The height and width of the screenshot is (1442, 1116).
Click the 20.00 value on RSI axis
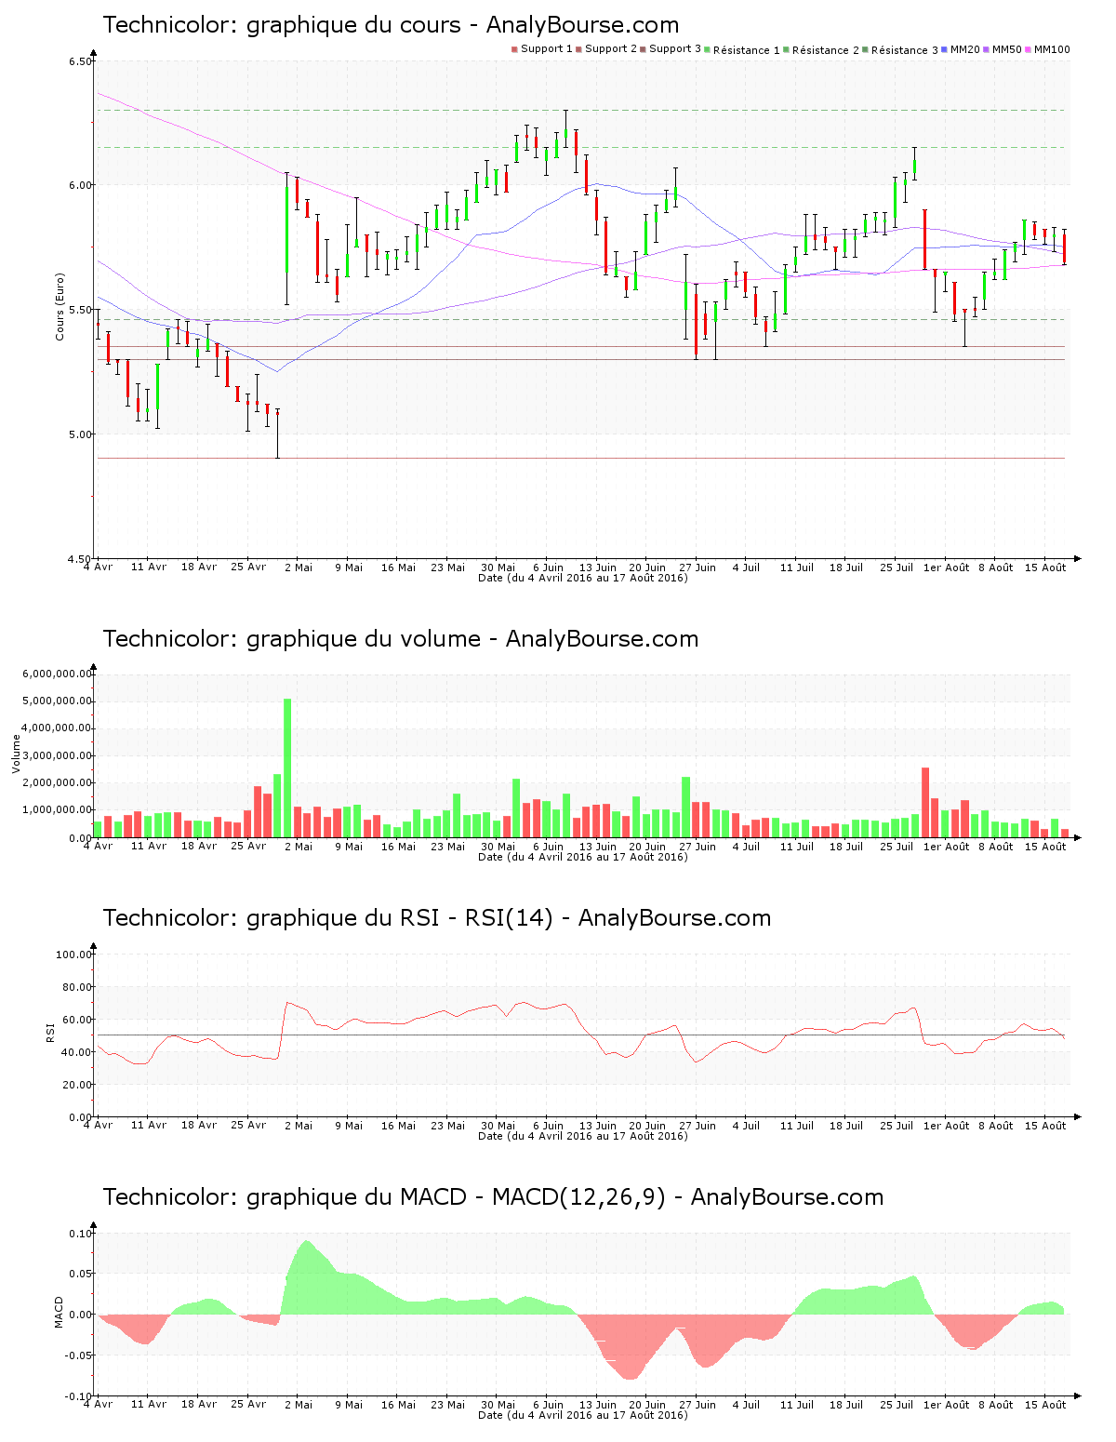click(x=77, y=1085)
